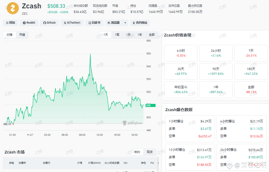269x172 pixels.
Task: Select the 1月 chart range
Action: coord(128,35)
